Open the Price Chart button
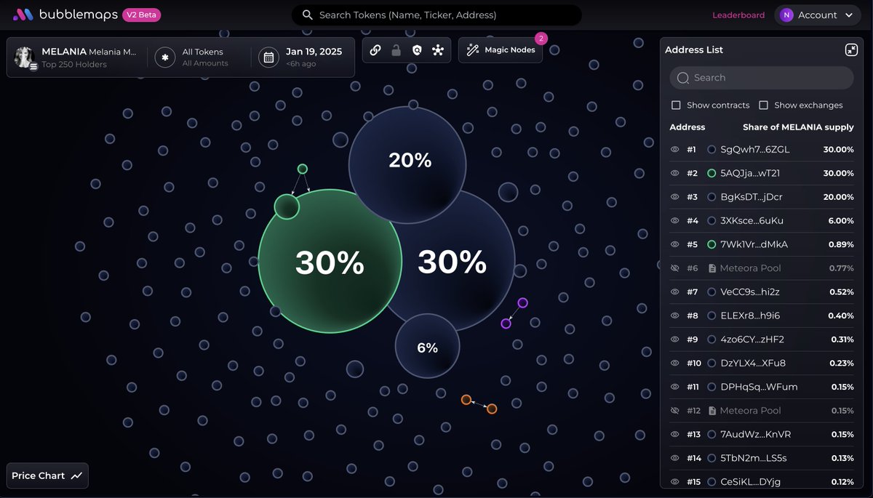Image resolution: width=873 pixels, height=498 pixels. click(x=47, y=475)
